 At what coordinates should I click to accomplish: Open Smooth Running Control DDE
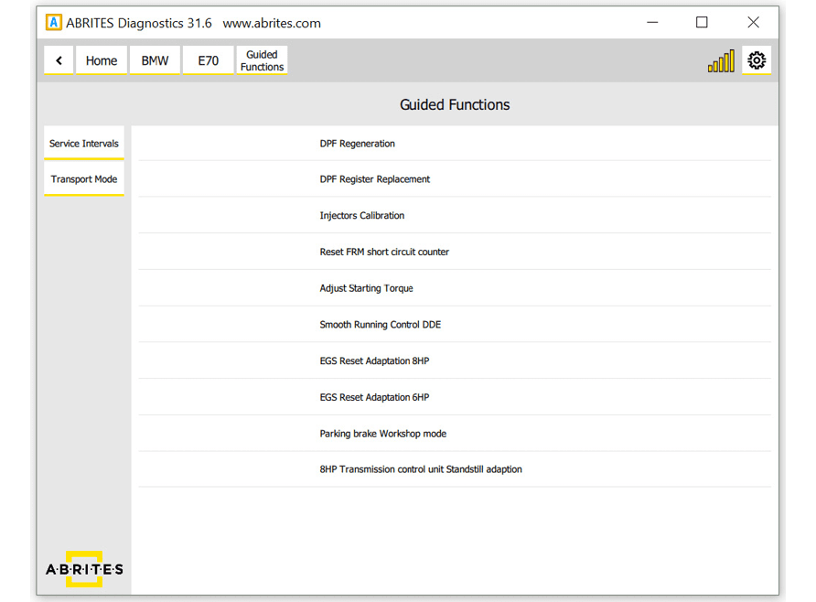[x=381, y=325]
